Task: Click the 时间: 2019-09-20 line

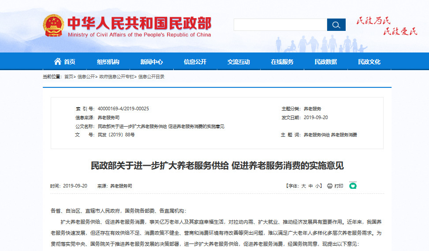Action: (68, 186)
